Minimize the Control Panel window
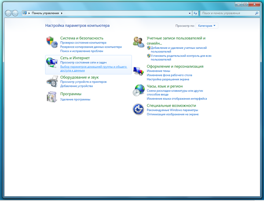 tap(238, 4)
